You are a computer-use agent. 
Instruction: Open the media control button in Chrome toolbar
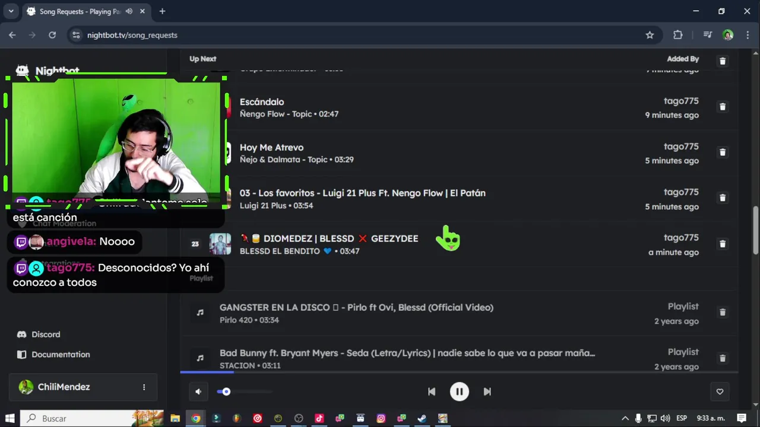pyautogui.click(x=707, y=35)
